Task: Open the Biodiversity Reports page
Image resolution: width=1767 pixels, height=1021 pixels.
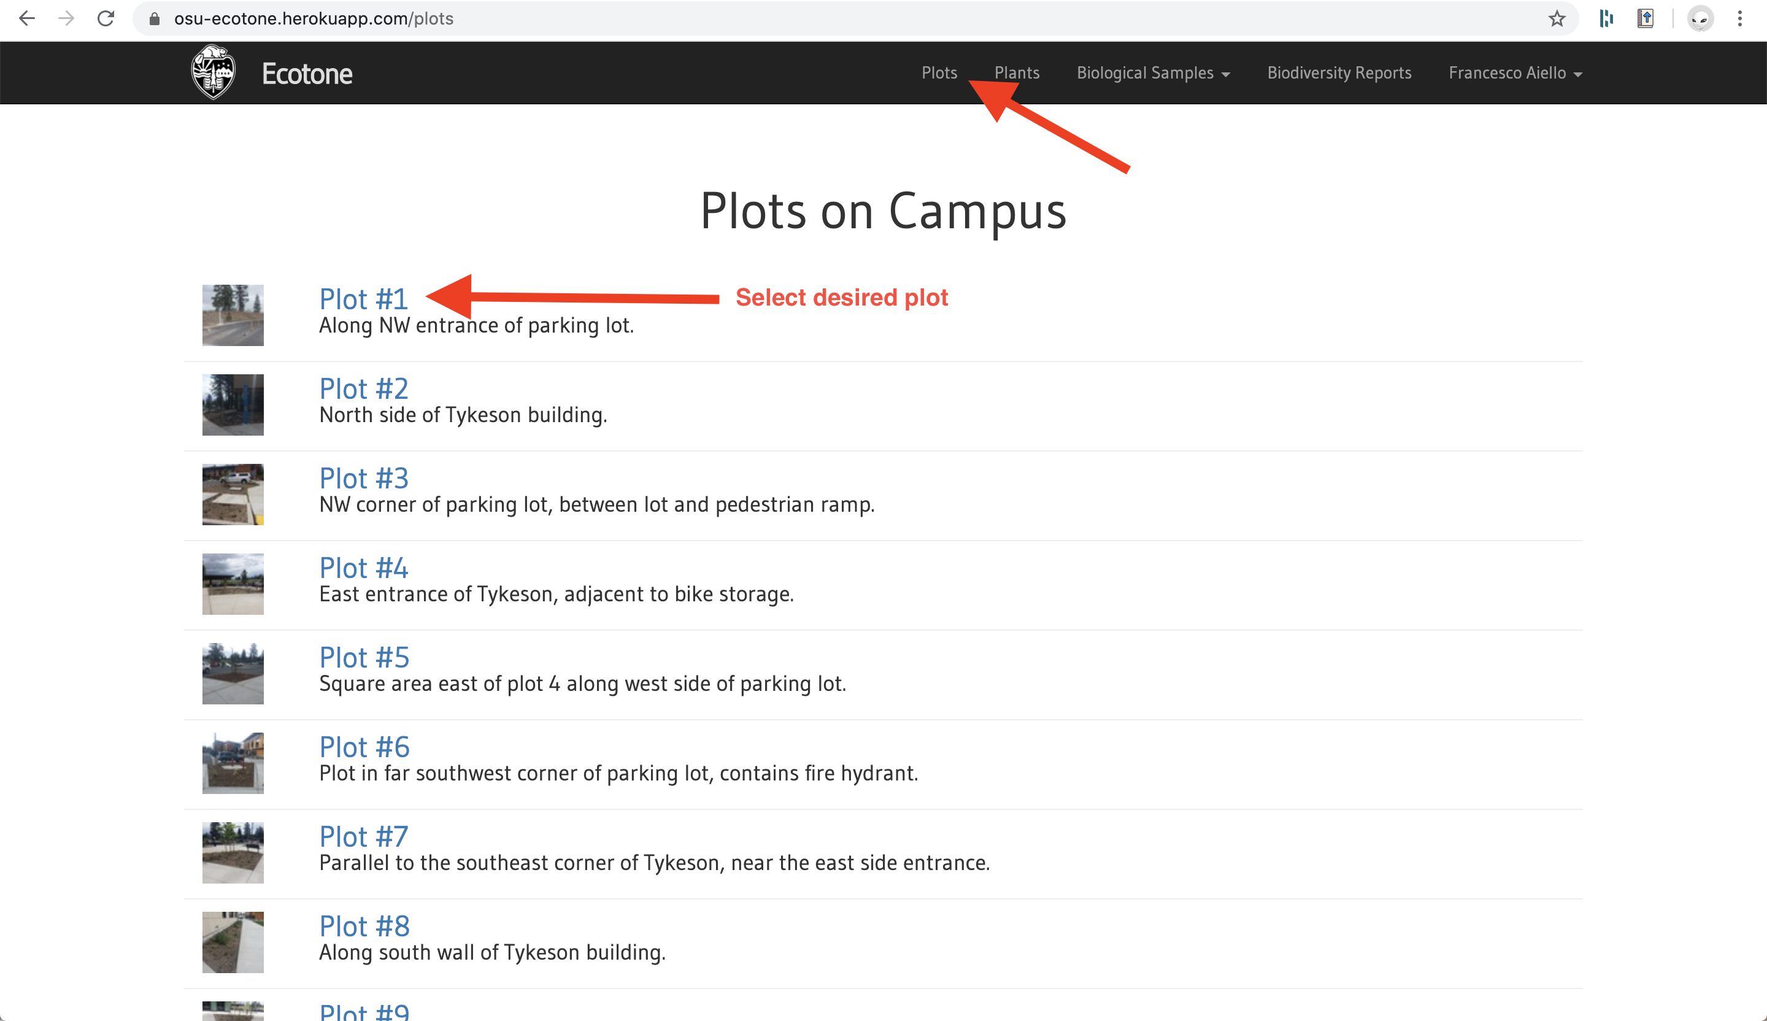Action: click(1339, 72)
